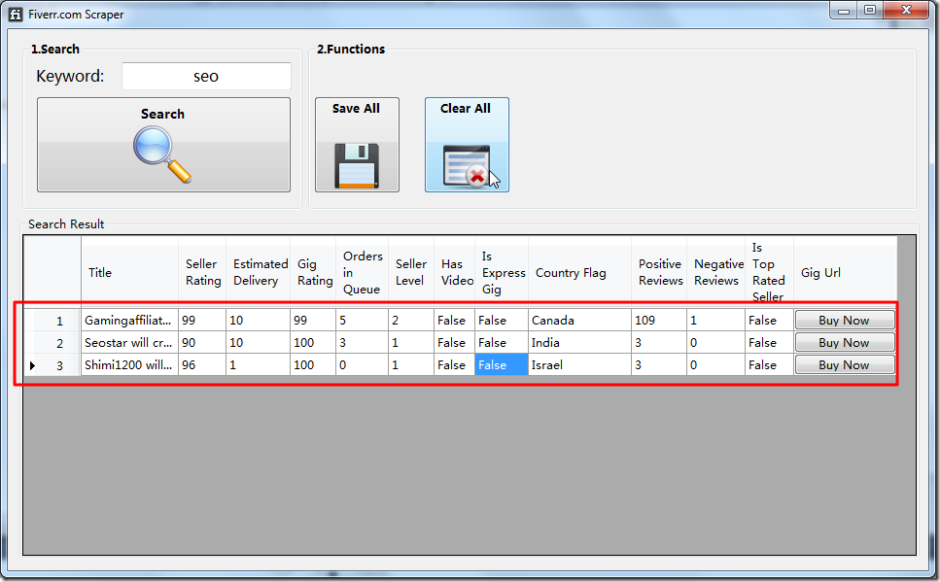Sort by the Seller Level column header
Image resolution: width=940 pixels, height=582 pixels.
coord(410,272)
